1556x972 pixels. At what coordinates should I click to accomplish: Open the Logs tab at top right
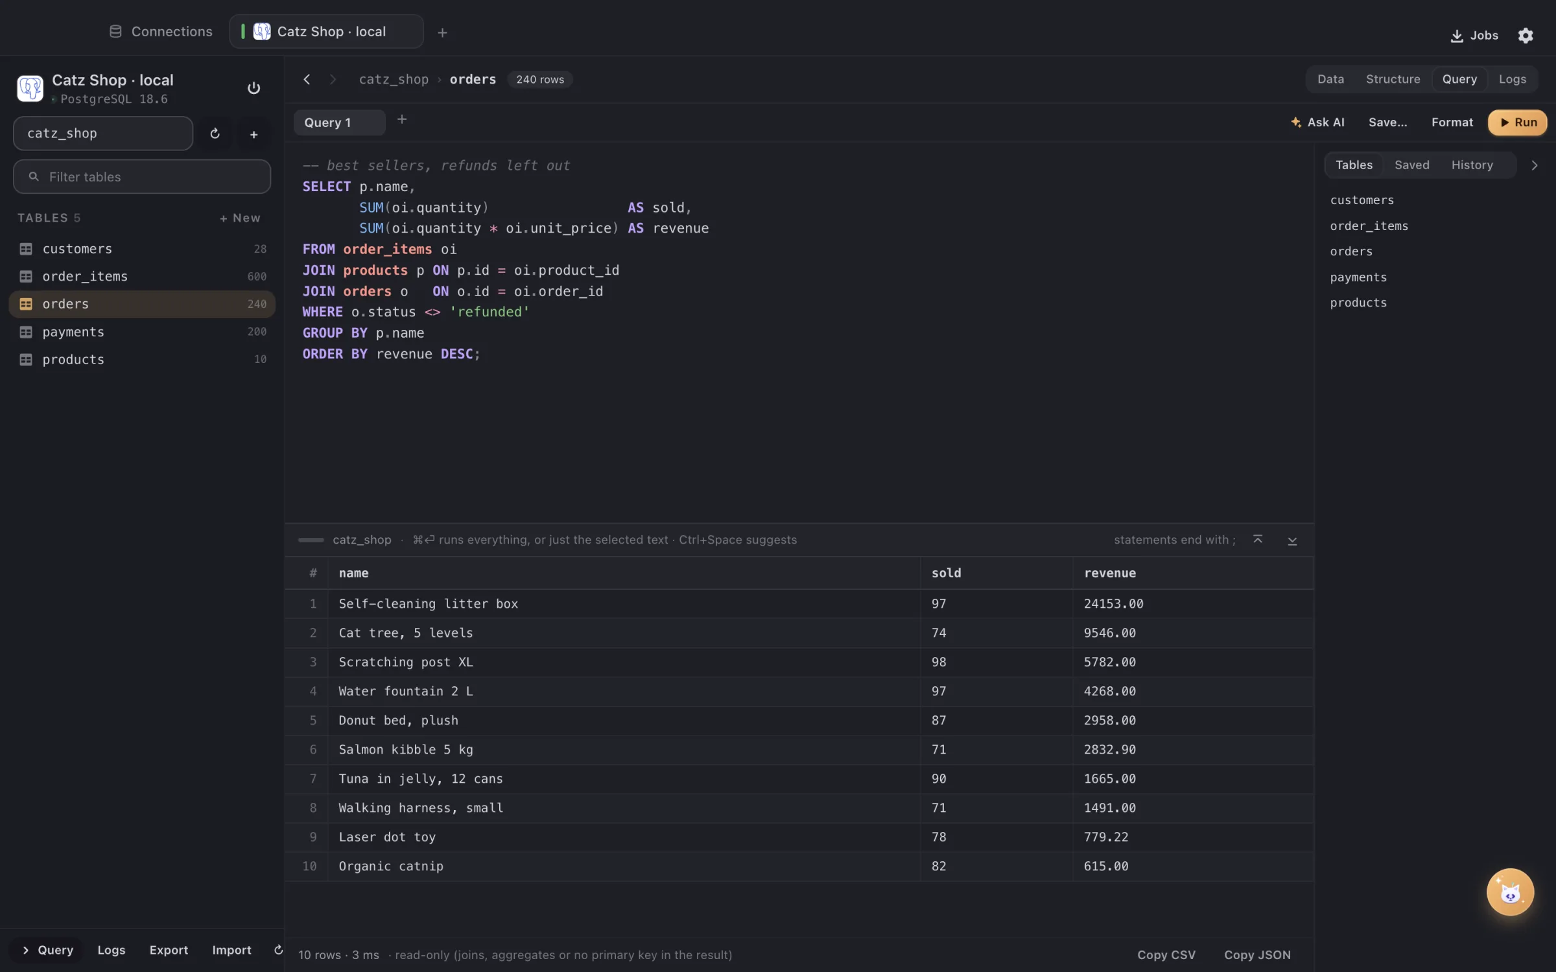(x=1512, y=79)
